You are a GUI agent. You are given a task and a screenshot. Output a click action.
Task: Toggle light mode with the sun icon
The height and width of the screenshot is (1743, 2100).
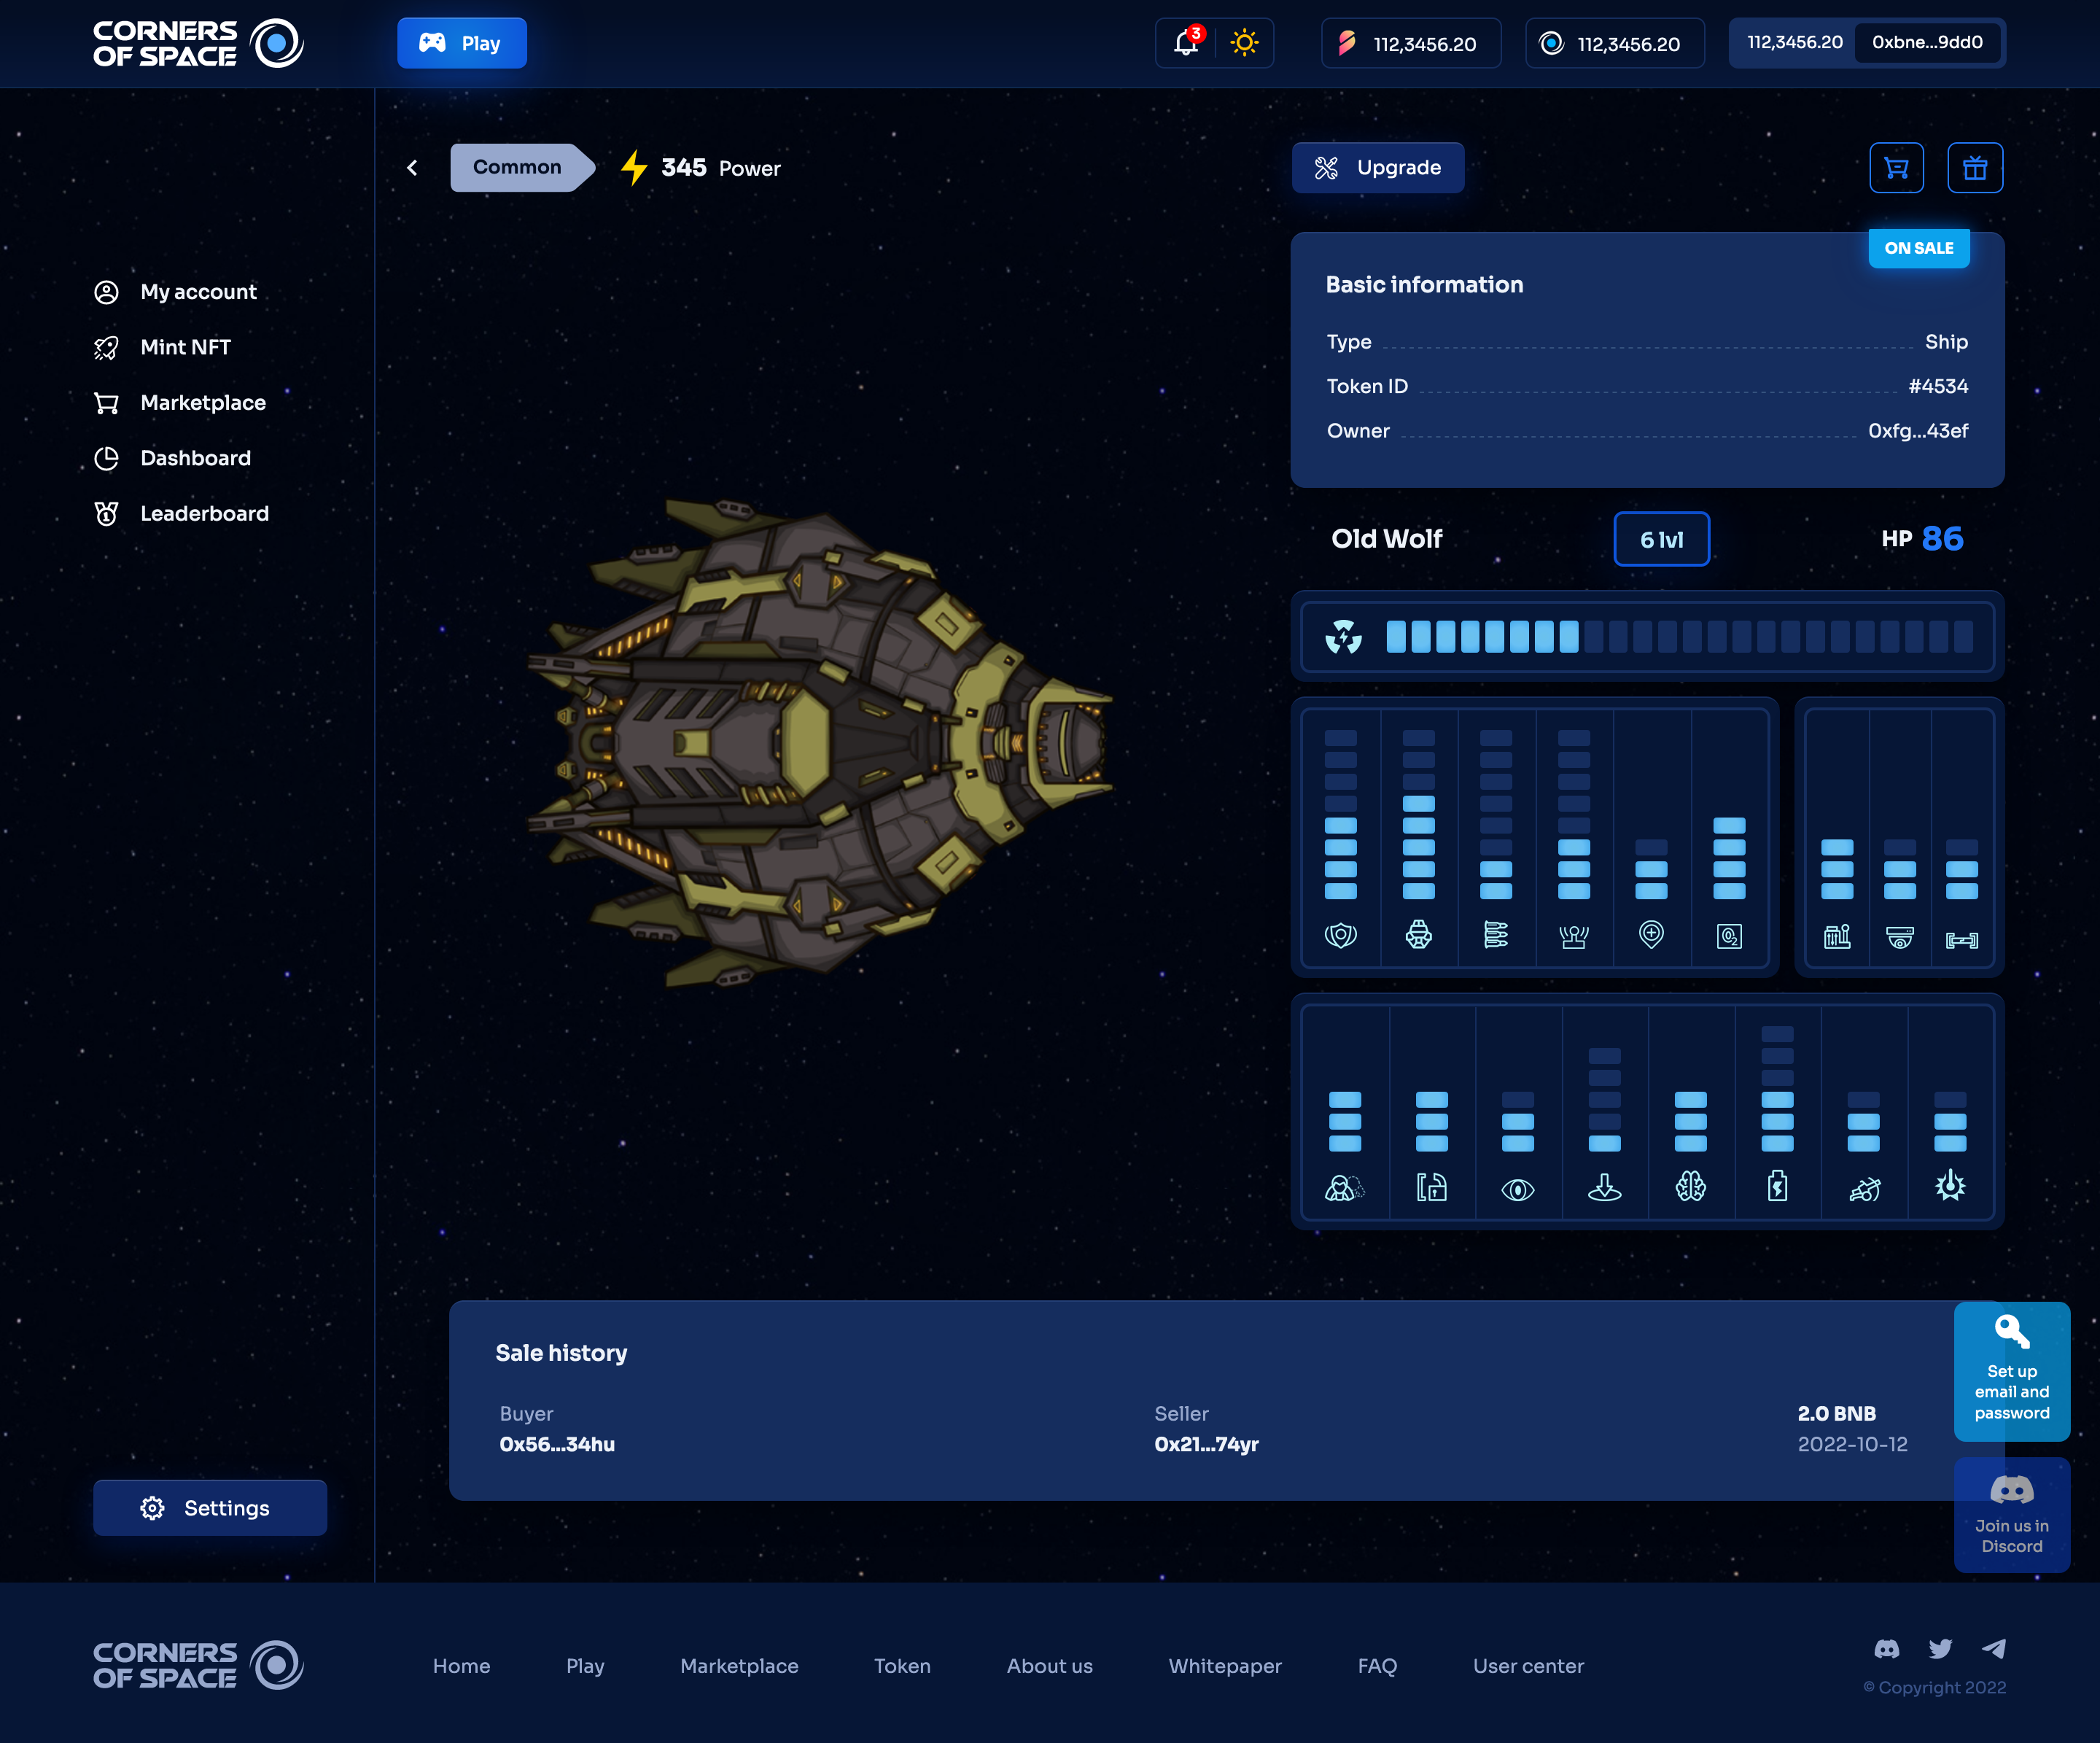coord(1244,43)
